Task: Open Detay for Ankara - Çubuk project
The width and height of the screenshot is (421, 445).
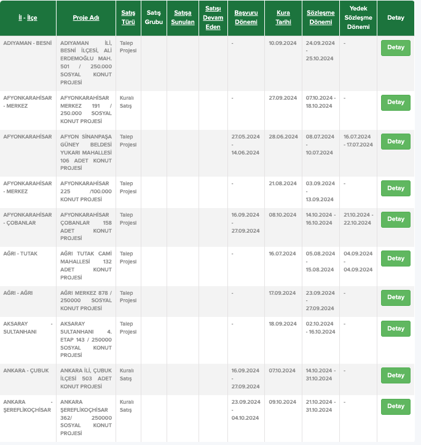Action: point(396,375)
